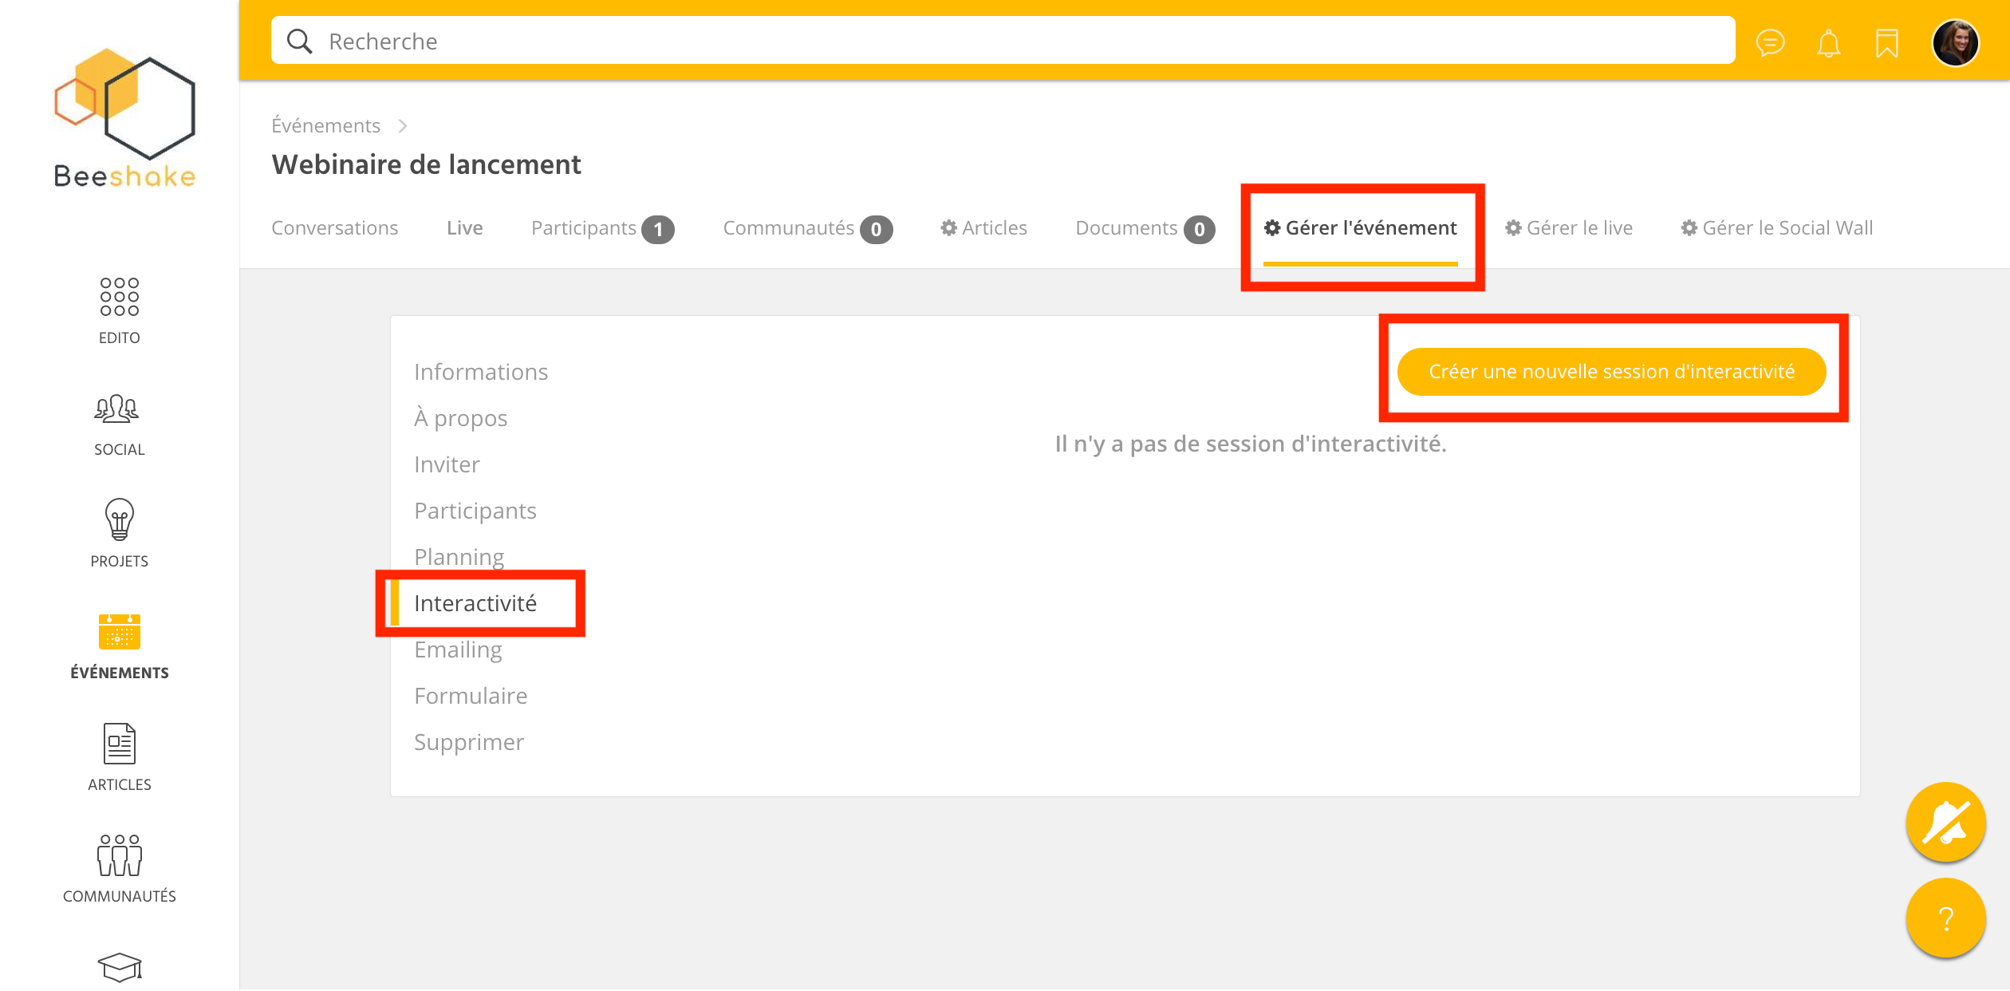Create a new interactivity session
The height and width of the screenshot is (991, 2010).
click(1611, 372)
